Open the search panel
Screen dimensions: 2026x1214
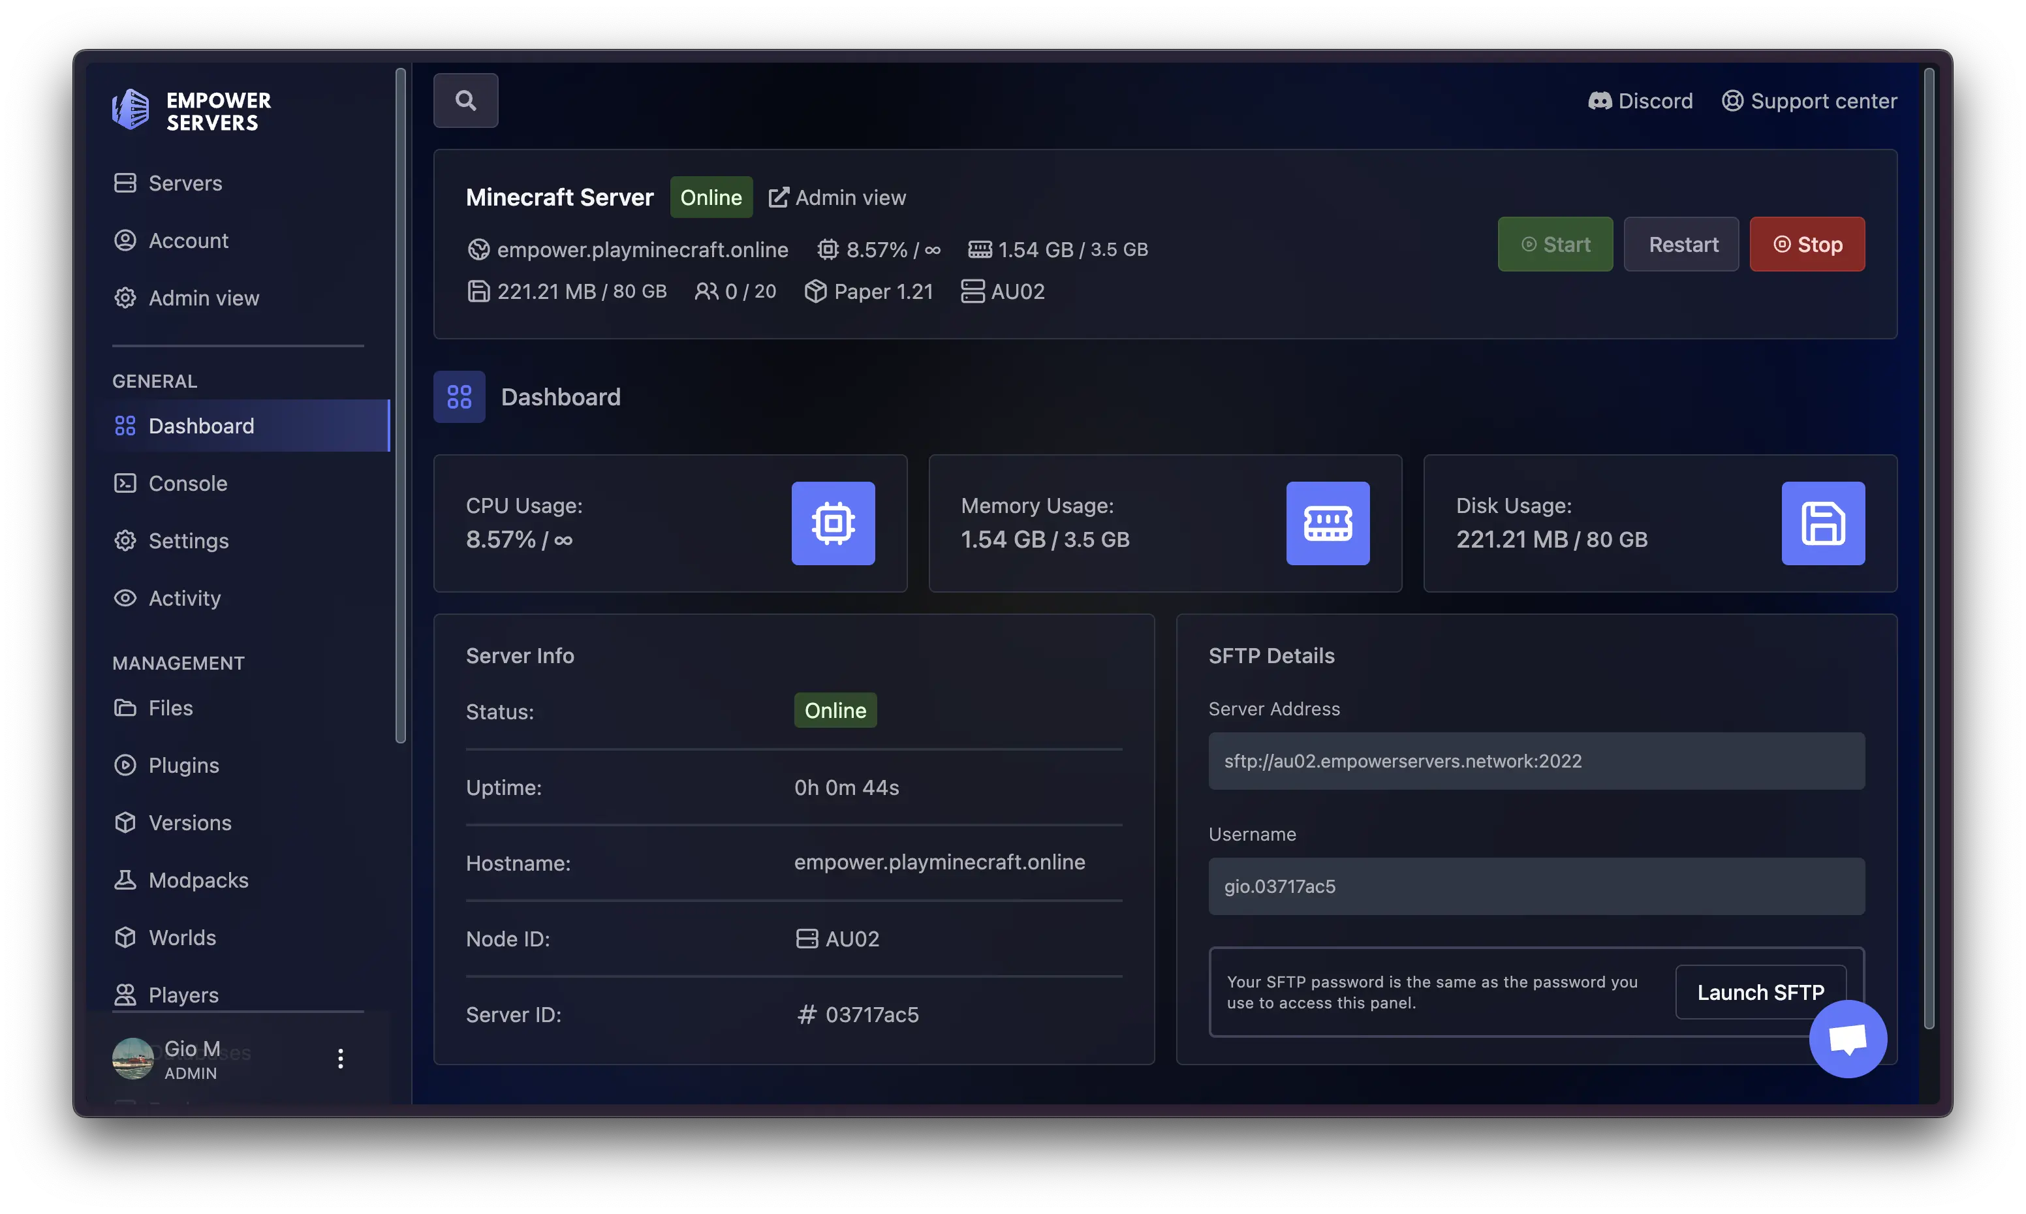click(465, 100)
